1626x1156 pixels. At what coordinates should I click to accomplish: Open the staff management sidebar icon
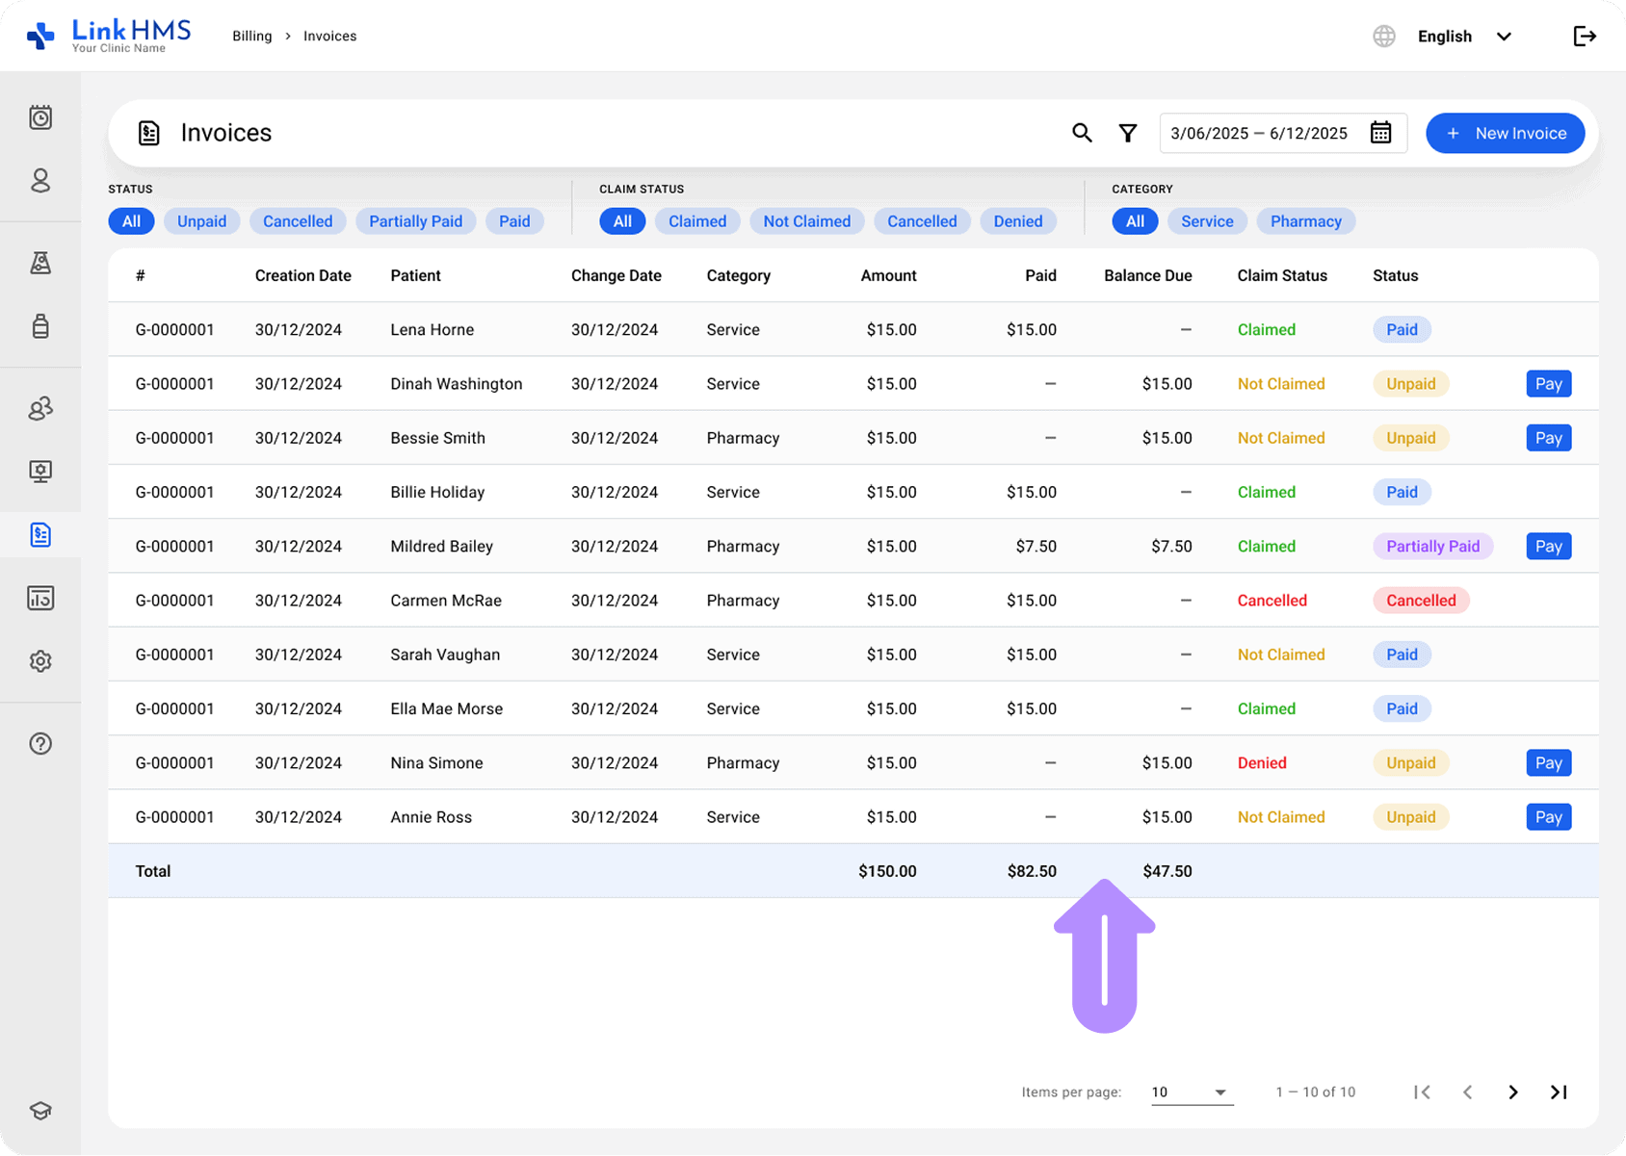[40, 408]
